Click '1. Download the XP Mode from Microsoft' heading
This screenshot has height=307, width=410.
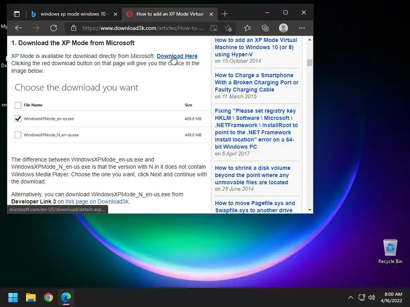point(73,43)
